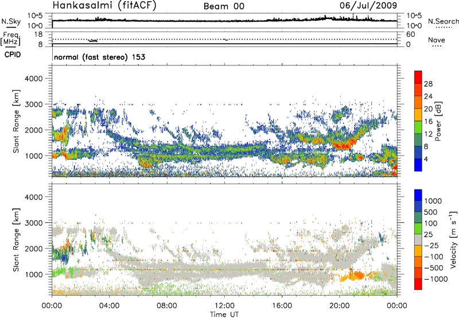The height and width of the screenshot is (318, 459).
Task: Click the power panel 'Slant Range [km]' label
Action: pos(16,121)
